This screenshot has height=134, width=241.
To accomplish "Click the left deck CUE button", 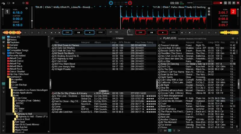I will pos(67,32).
